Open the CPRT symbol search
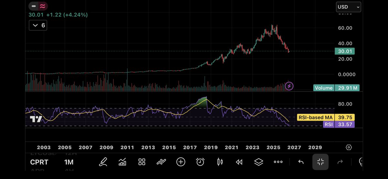The image size is (388, 179). coord(39,162)
